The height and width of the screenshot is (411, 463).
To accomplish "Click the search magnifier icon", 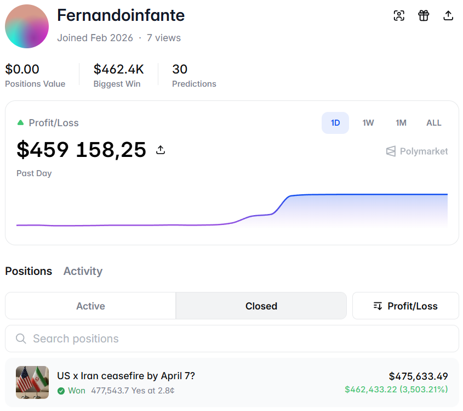I will (x=21, y=339).
